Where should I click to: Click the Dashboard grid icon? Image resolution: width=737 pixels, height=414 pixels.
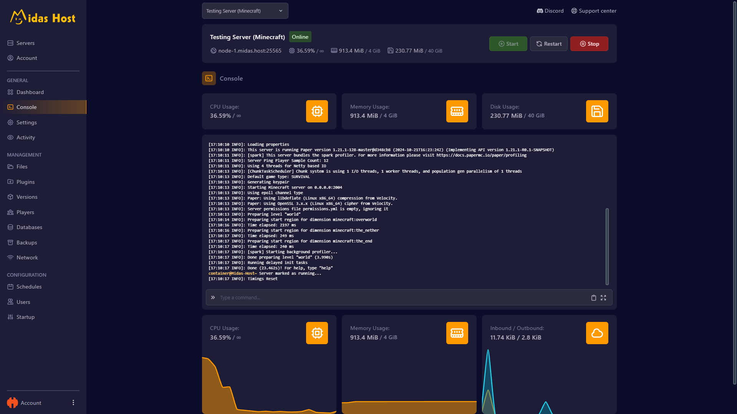pos(10,92)
